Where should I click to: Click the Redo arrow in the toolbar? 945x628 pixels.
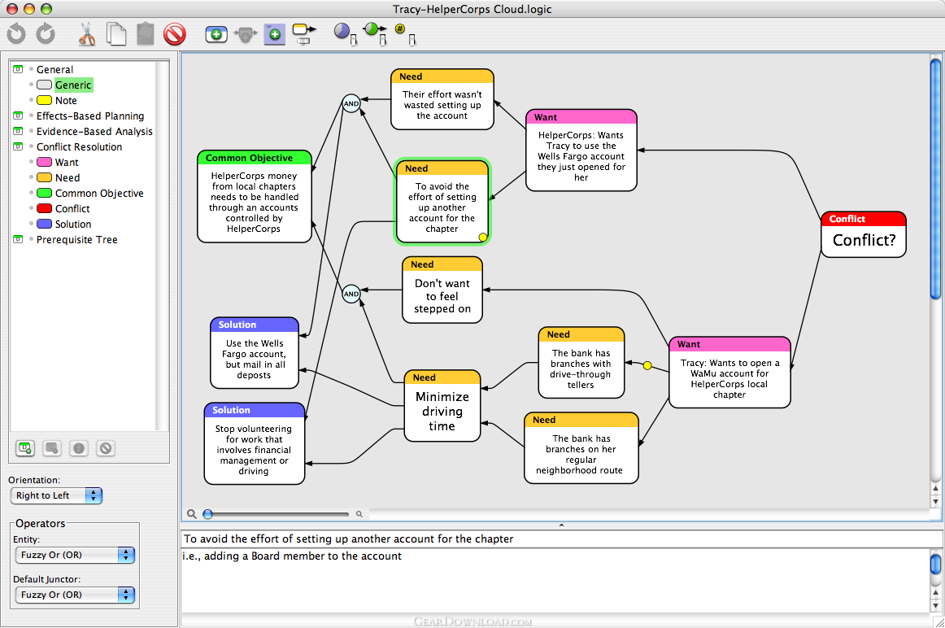click(46, 33)
